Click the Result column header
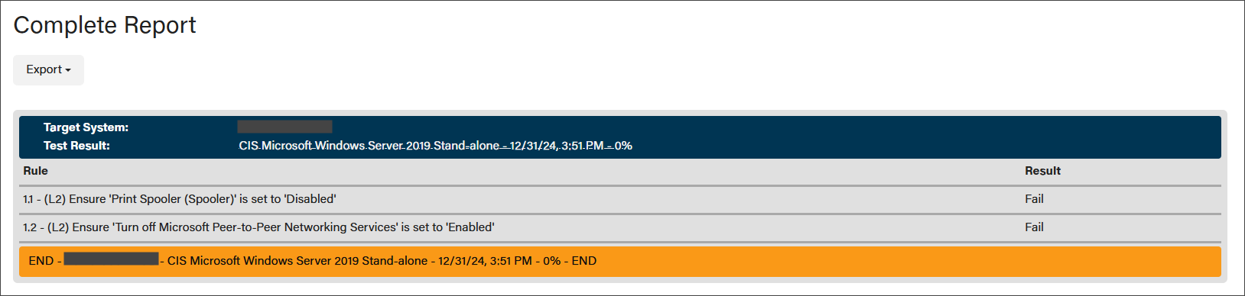The width and height of the screenshot is (1245, 296). click(x=1043, y=171)
